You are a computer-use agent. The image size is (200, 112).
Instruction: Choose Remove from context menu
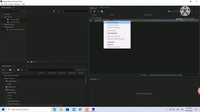[117, 44]
